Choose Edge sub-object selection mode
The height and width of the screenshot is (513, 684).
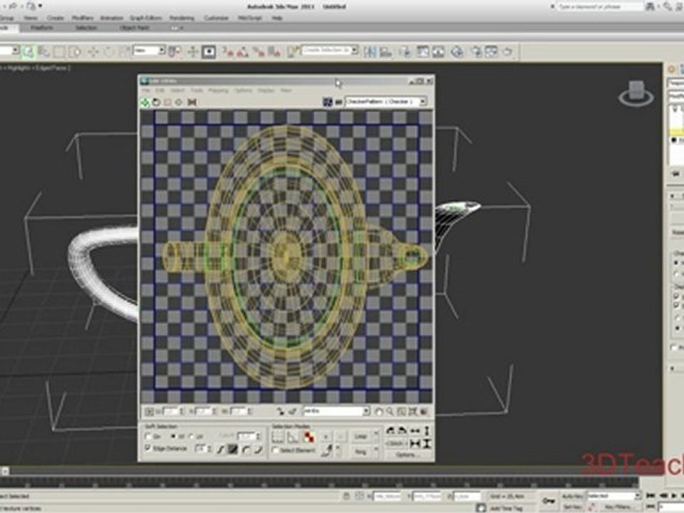coord(293,437)
